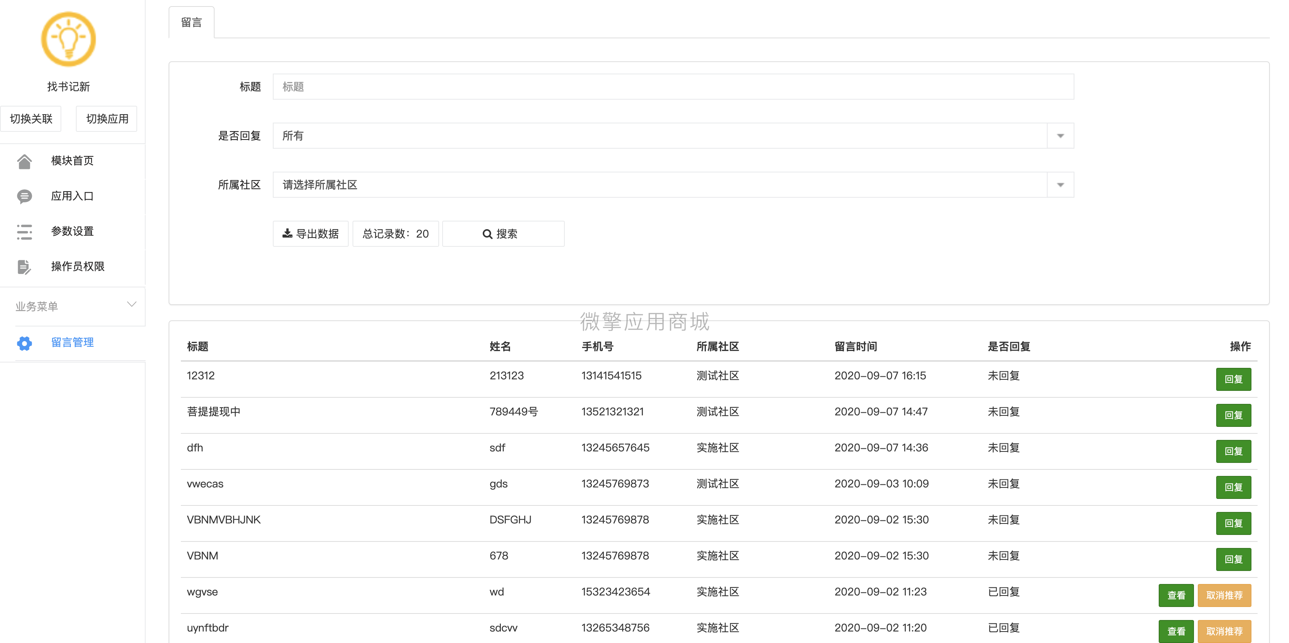This screenshot has height=643, width=1289.
Task: Click the download icon on 导出数据
Action: pyautogui.click(x=287, y=234)
